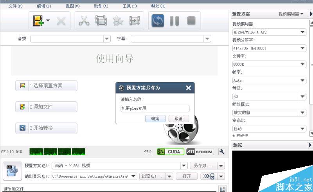The image size is (313, 192).
Task: Click the remove (X) toolbar icon
Action: (61, 21)
